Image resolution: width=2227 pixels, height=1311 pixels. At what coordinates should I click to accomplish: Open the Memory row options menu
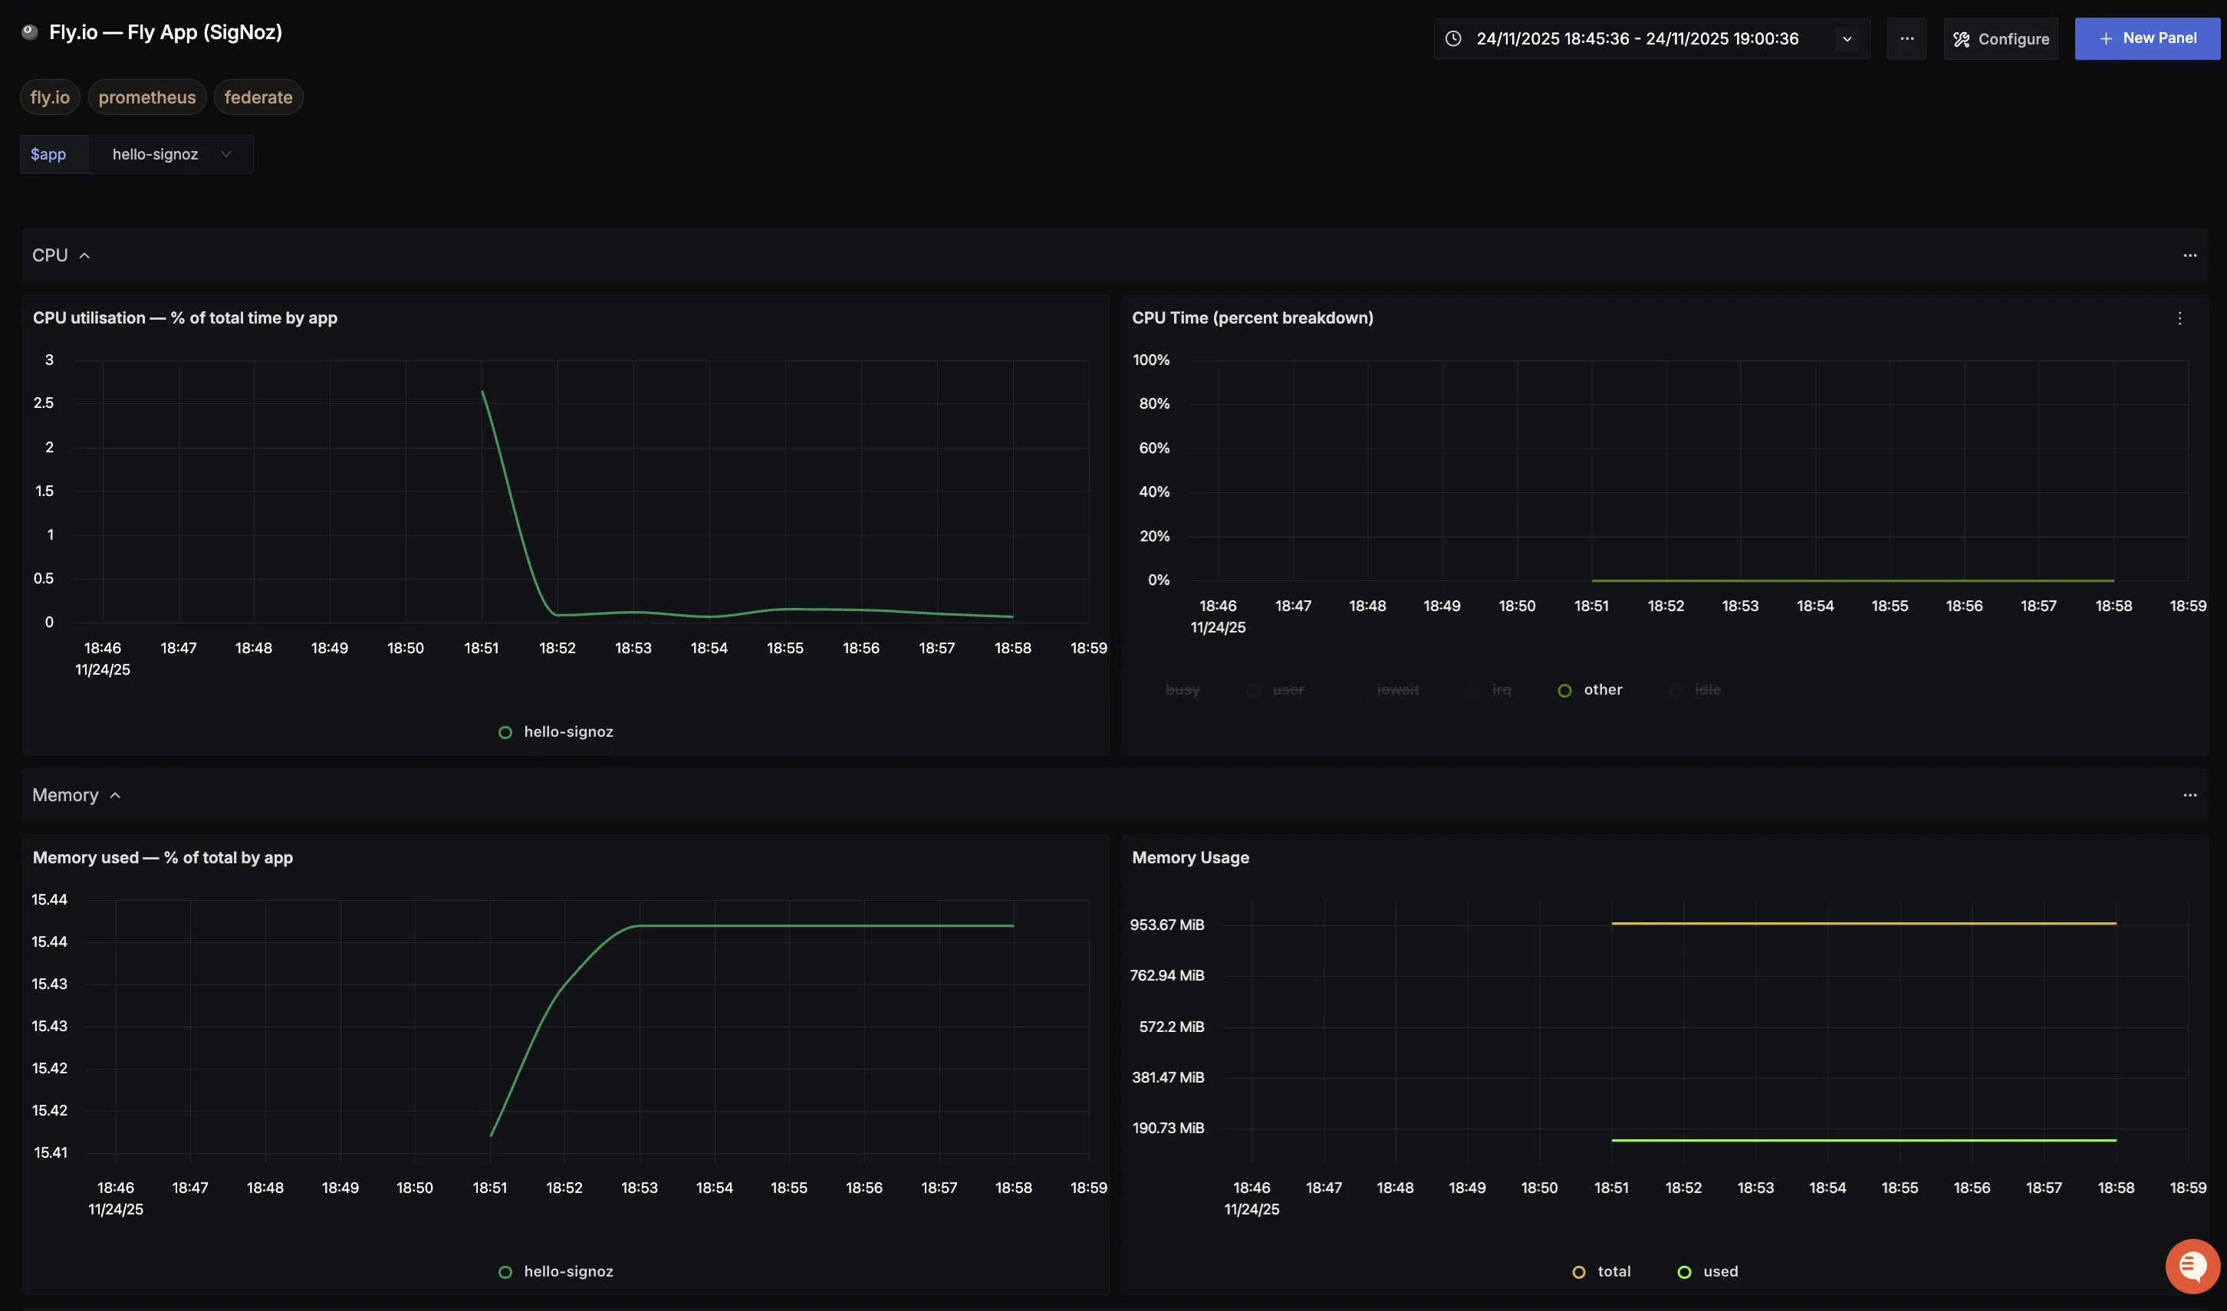pos(2189,796)
